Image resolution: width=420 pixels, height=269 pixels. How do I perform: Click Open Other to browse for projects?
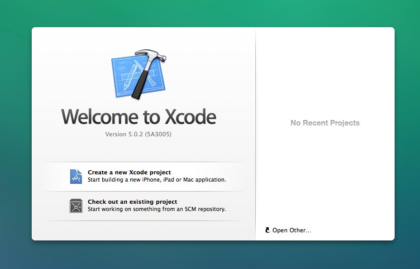point(291,230)
